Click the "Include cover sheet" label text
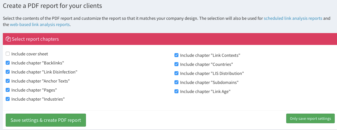Viewport: 337px width, 130px height. tap(30, 54)
